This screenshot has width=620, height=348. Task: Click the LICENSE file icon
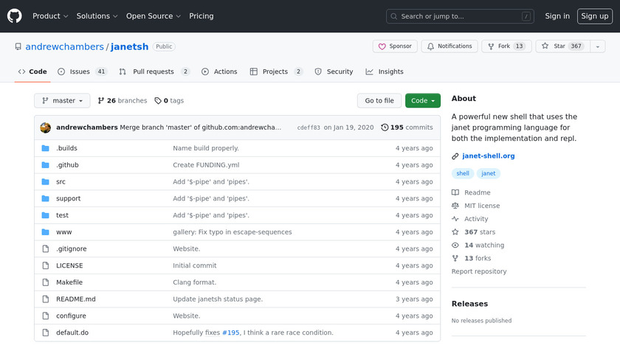[46, 265]
